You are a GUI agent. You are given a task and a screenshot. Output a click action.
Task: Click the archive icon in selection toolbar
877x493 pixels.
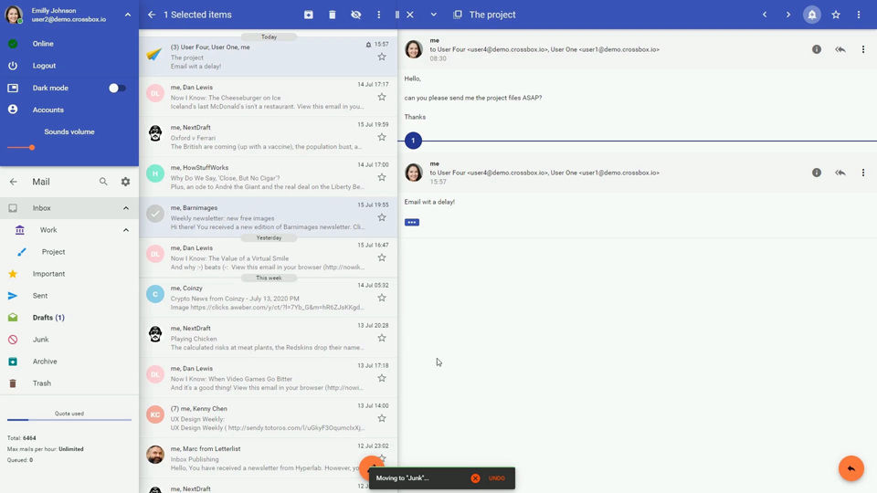(x=309, y=15)
